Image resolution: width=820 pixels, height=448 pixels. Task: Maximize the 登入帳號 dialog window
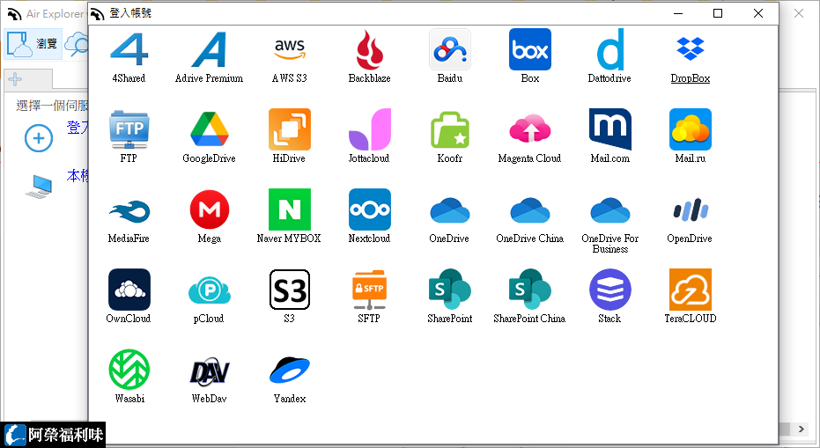click(x=718, y=13)
